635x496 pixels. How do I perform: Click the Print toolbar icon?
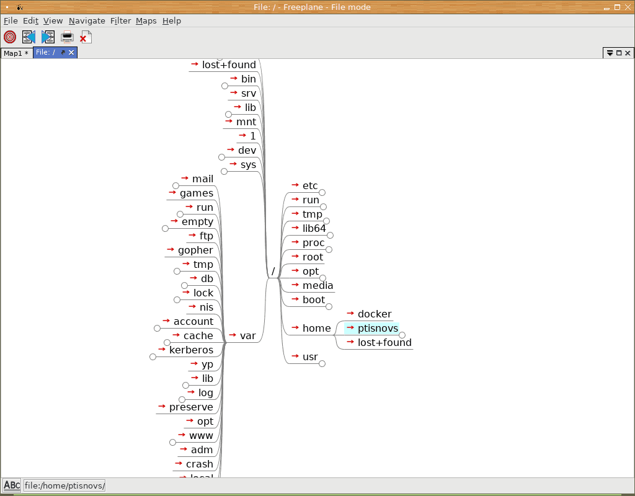point(67,37)
